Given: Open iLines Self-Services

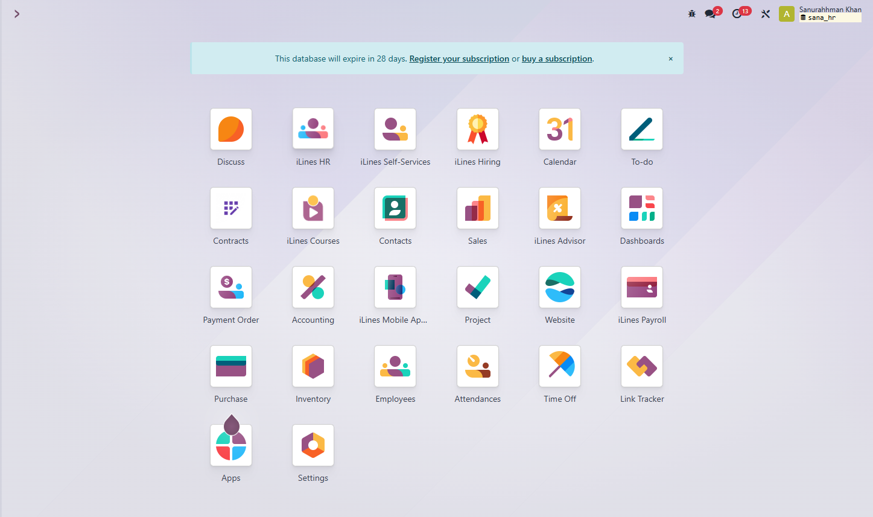Looking at the screenshot, I should pos(395,129).
